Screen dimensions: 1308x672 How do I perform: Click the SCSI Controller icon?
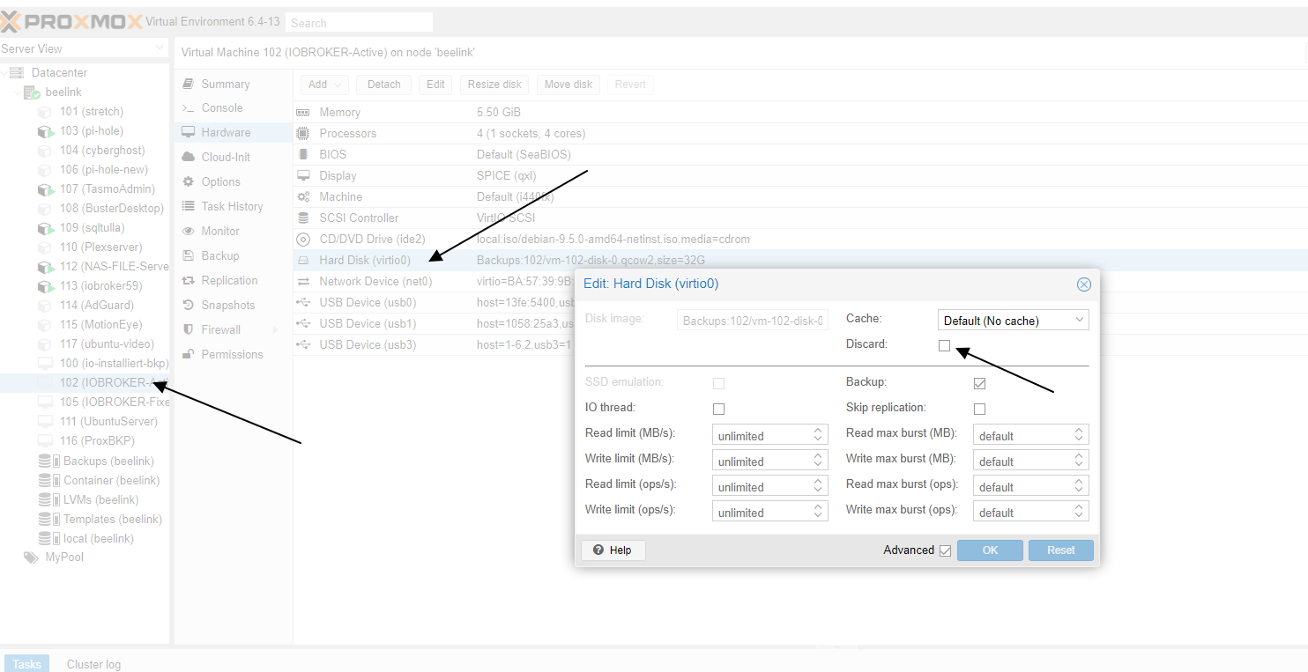[303, 218]
